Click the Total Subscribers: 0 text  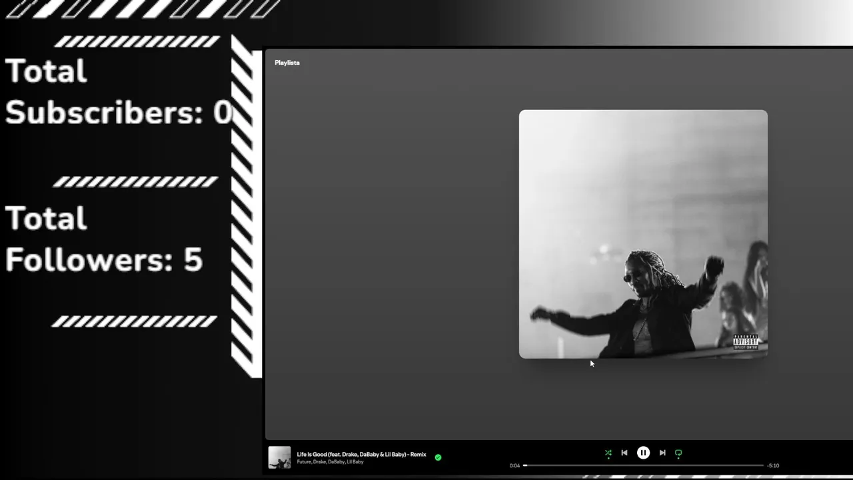tap(119, 92)
